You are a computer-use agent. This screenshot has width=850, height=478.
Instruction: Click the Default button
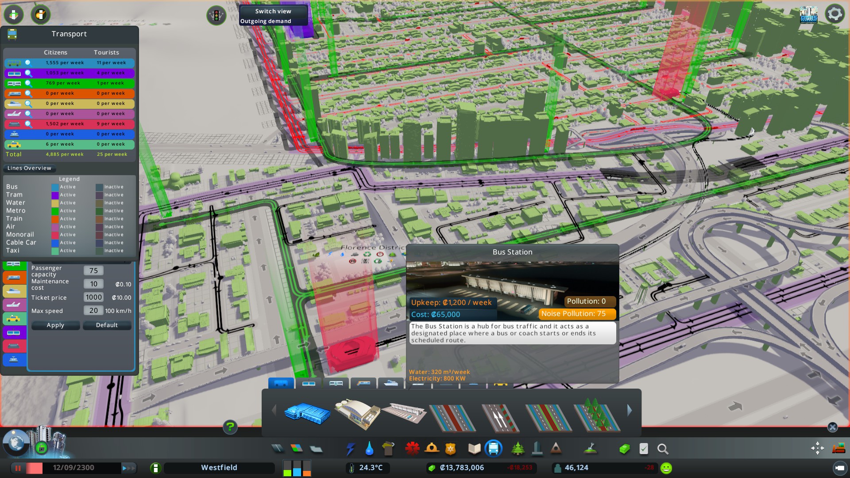click(x=107, y=325)
